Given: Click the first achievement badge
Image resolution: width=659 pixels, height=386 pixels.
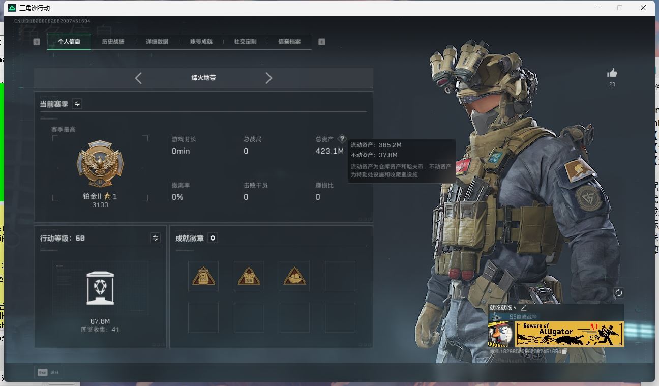Looking at the screenshot, I should click(x=203, y=276).
